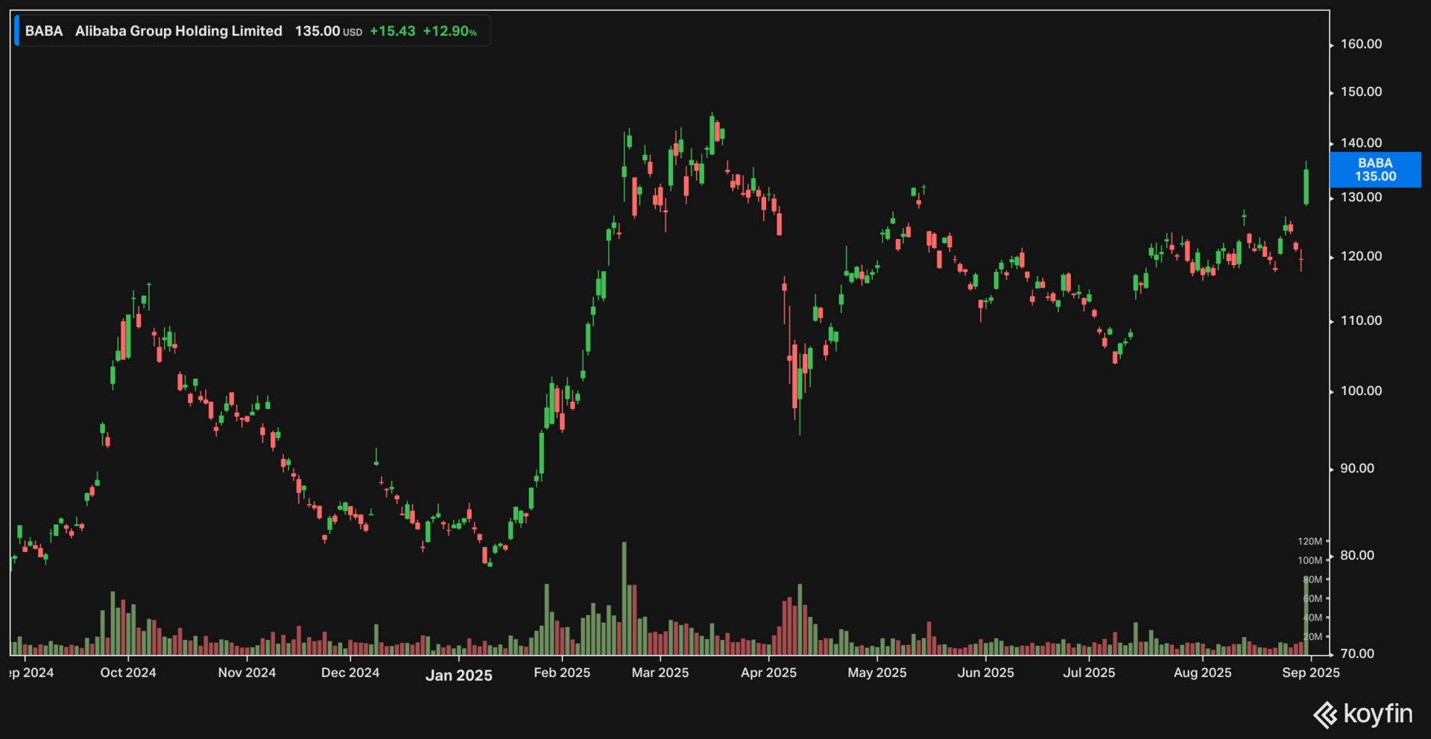This screenshot has height=739, width=1431.
Task: Click the Oct 2024 date label
Action: pyautogui.click(x=128, y=673)
